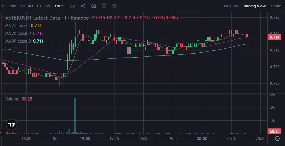Open the hexagon chart settings icon
Image resolution: width=285 pixels, height=146 pixels.
[114, 6]
